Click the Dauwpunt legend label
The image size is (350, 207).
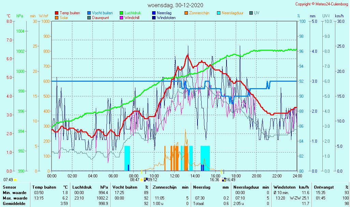point(101,18)
